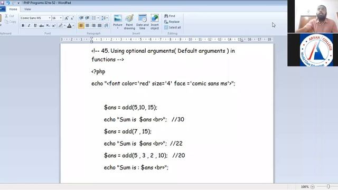
Task: Click the Increase indent icon
Action: point(87,18)
